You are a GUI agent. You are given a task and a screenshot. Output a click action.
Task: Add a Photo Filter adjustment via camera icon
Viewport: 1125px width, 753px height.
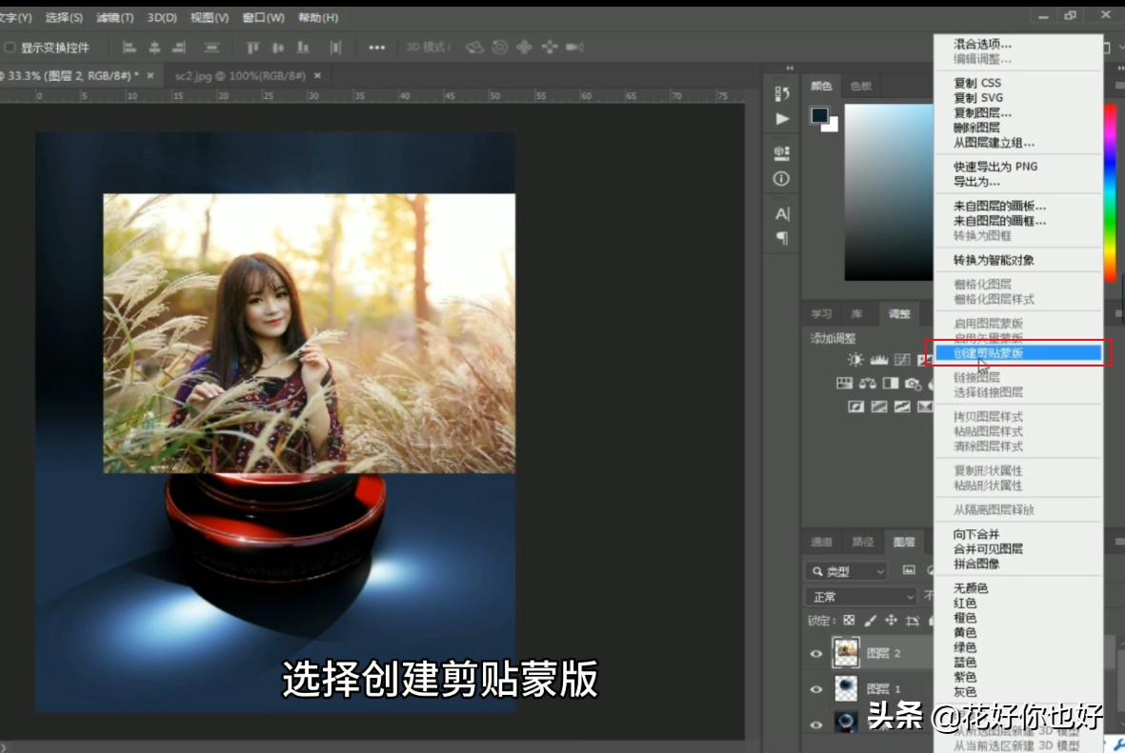pyautogui.click(x=914, y=385)
